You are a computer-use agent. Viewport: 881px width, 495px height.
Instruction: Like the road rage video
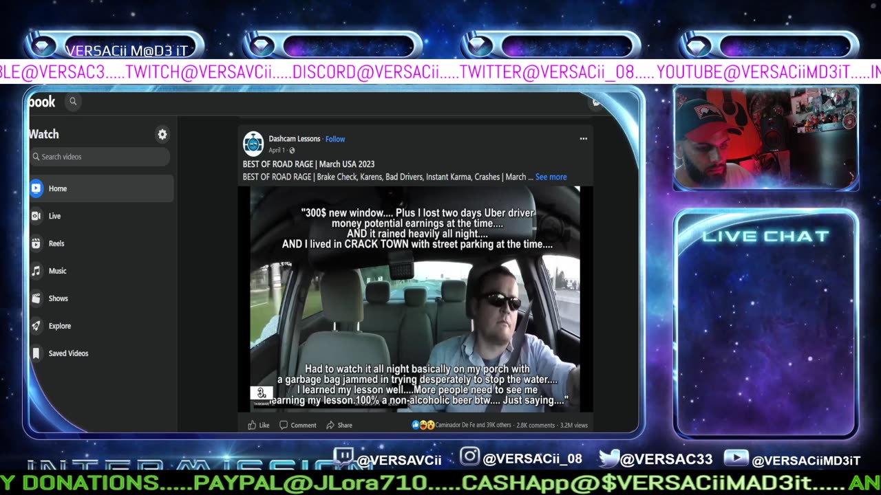259,425
